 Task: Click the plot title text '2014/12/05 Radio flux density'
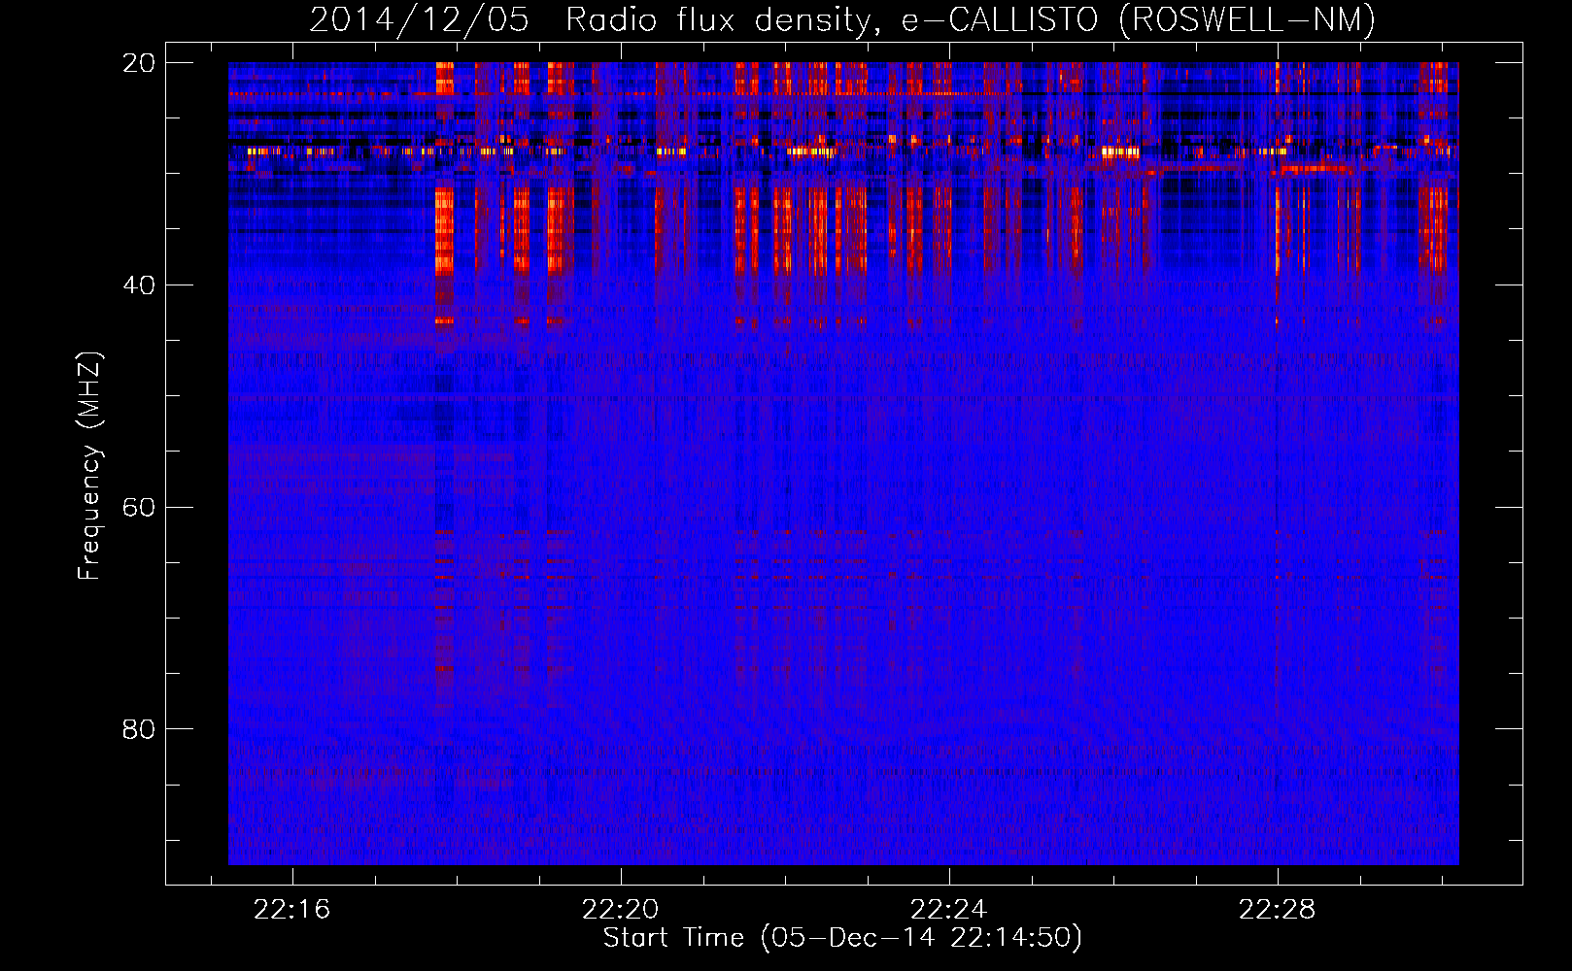(595, 19)
